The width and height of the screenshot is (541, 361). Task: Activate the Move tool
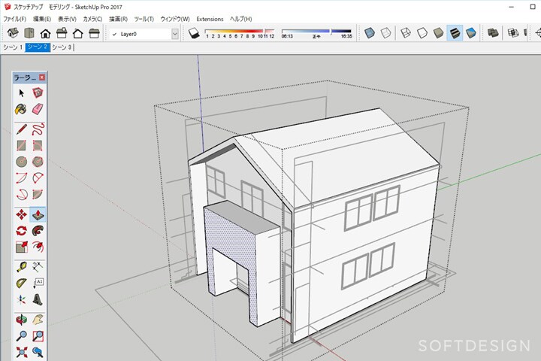click(21, 214)
